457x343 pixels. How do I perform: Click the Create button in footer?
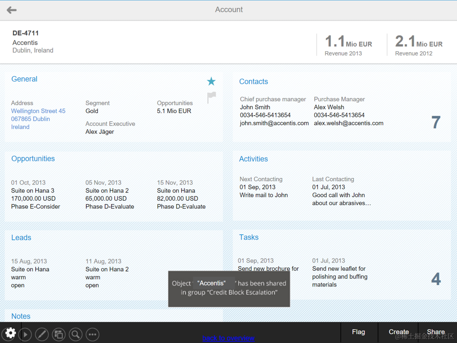click(x=399, y=332)
